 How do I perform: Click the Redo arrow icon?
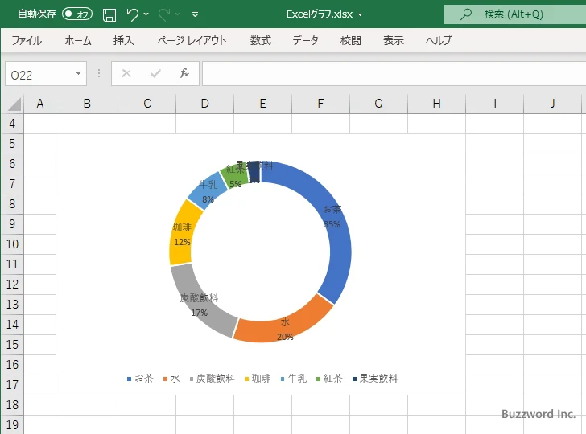(164, 14)
